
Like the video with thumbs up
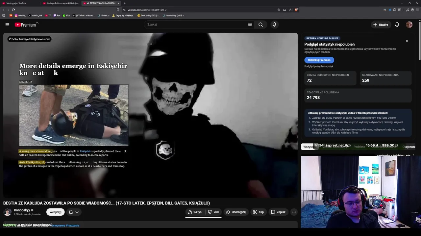[195, 212]
